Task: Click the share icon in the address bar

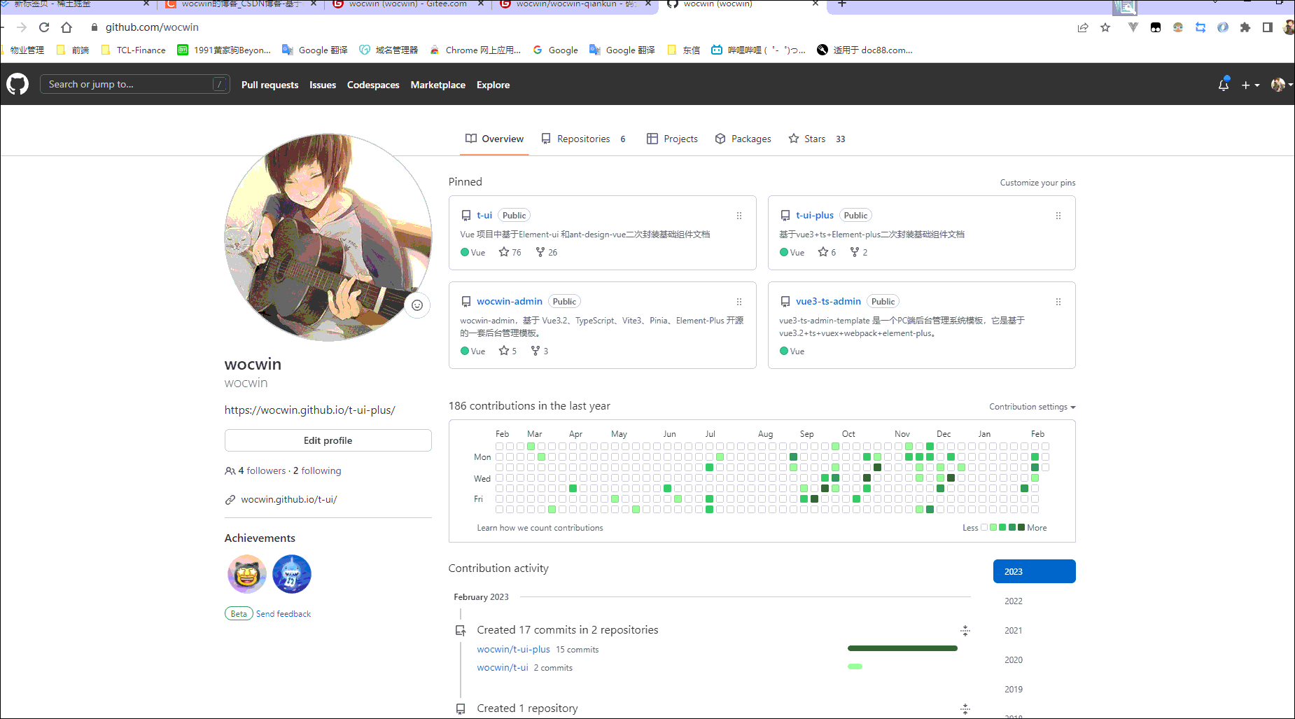Action: click(1083, 27)
